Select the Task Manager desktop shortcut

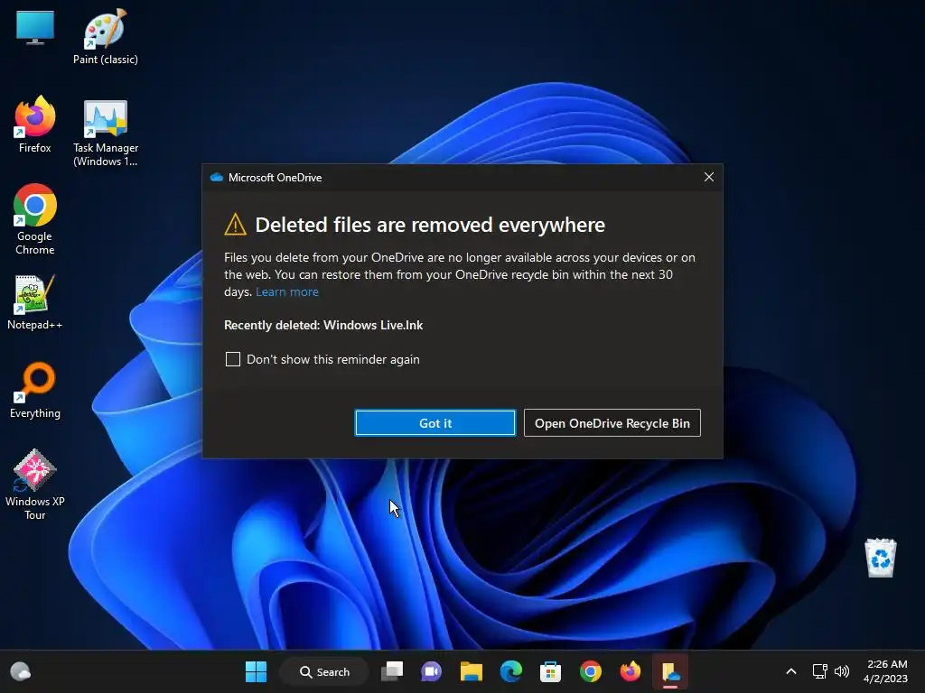[x=106, y=134]
